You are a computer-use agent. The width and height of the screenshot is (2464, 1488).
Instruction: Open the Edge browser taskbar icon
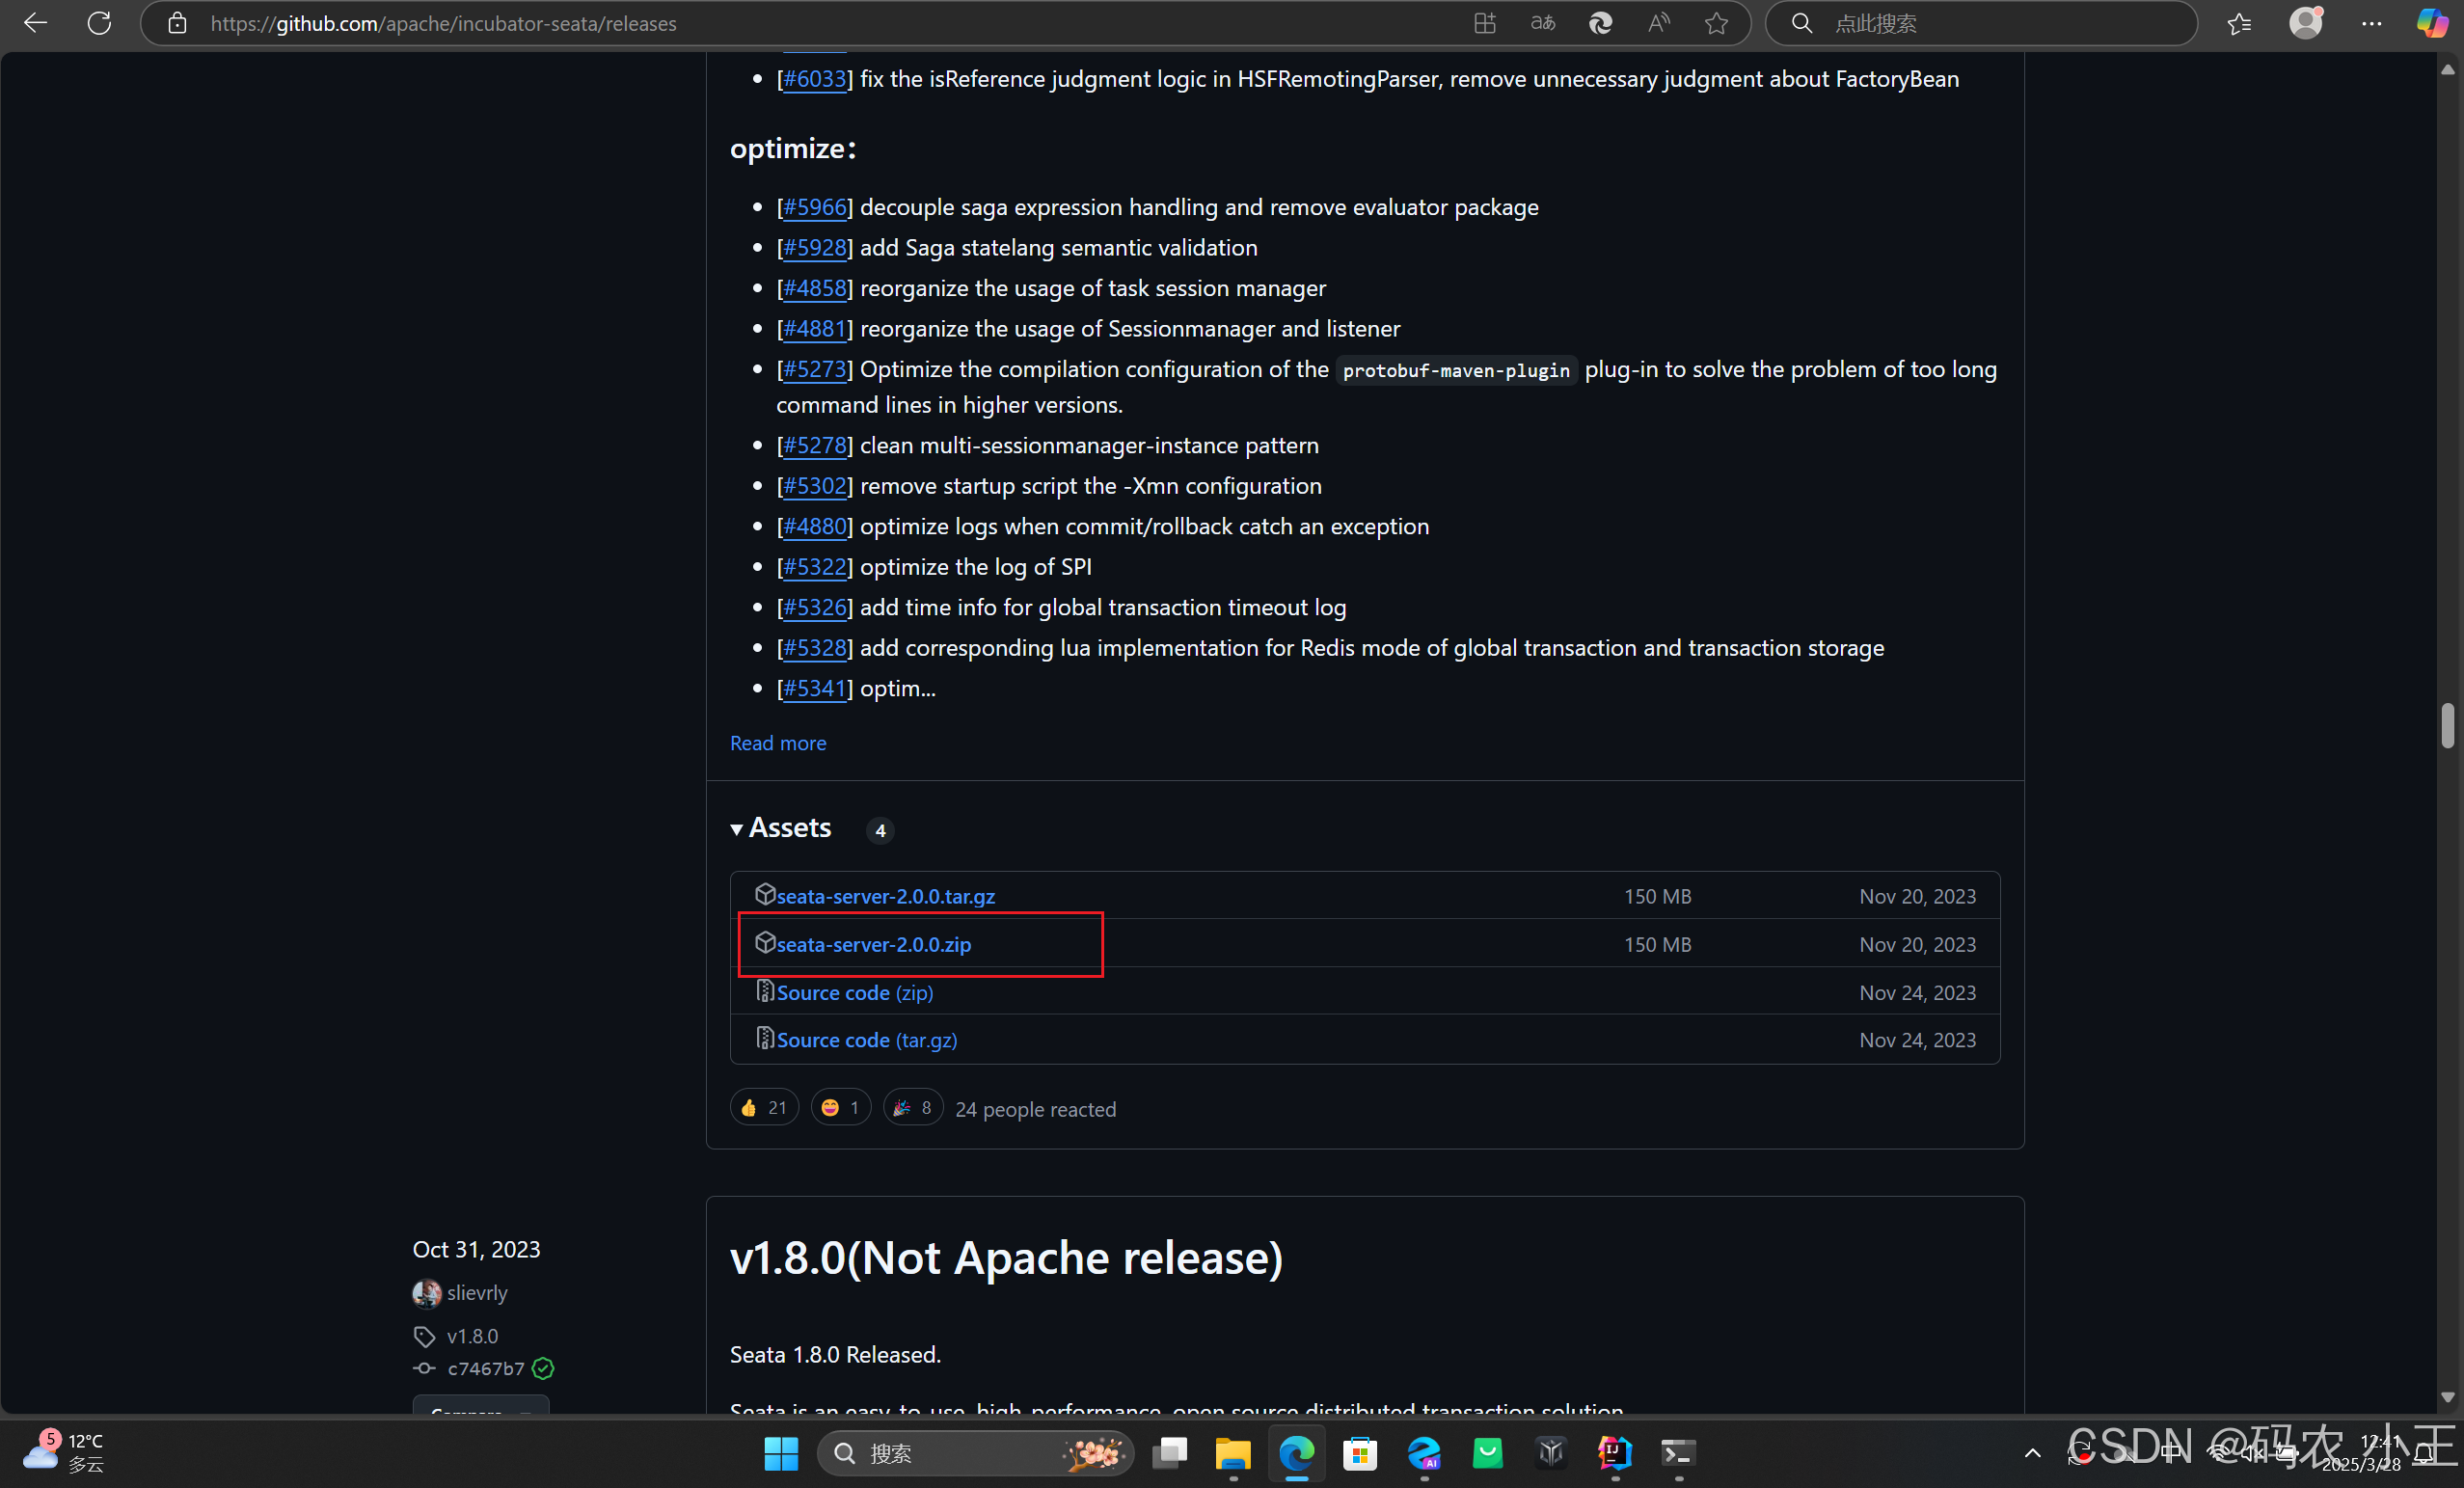click(1296, 1453)
